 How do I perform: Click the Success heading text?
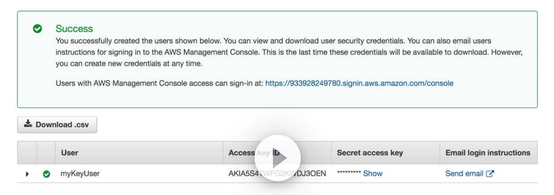[74, 29]
